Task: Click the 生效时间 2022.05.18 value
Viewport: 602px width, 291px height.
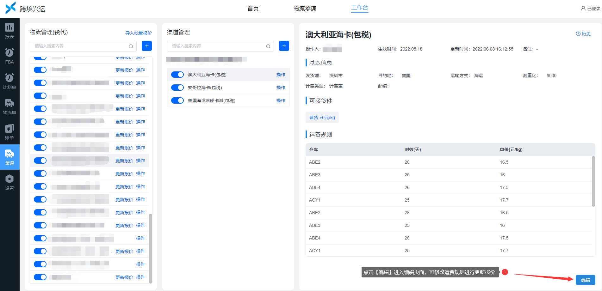Action: [x=411, y=49]
